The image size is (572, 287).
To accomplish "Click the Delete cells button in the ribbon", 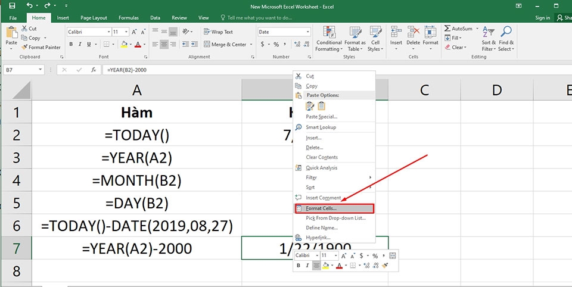I will 414,38.
